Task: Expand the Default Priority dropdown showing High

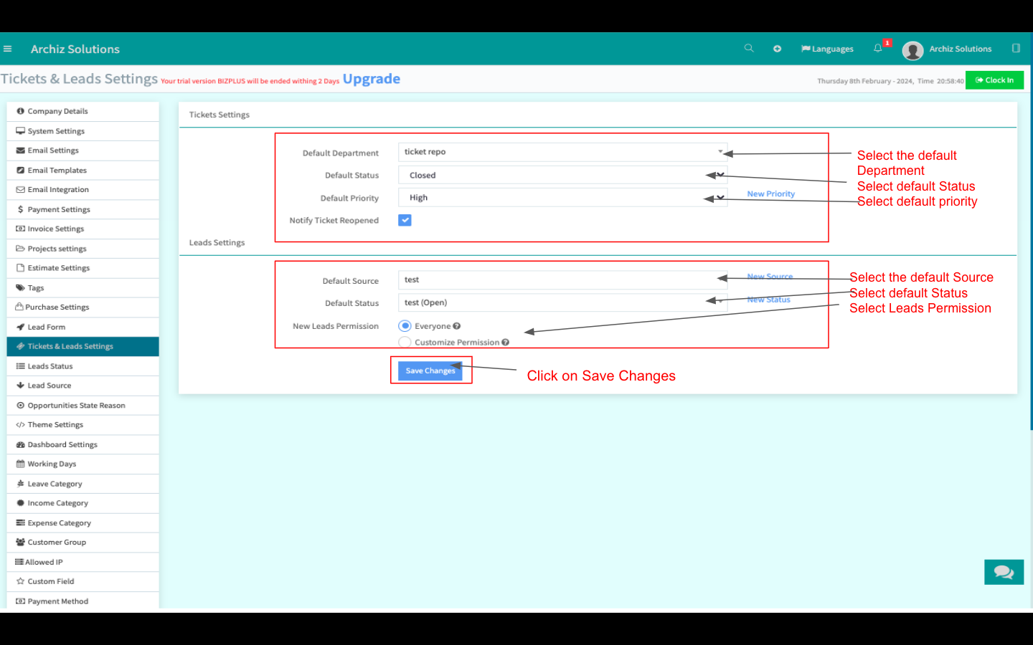Action: tap(562, 198)
